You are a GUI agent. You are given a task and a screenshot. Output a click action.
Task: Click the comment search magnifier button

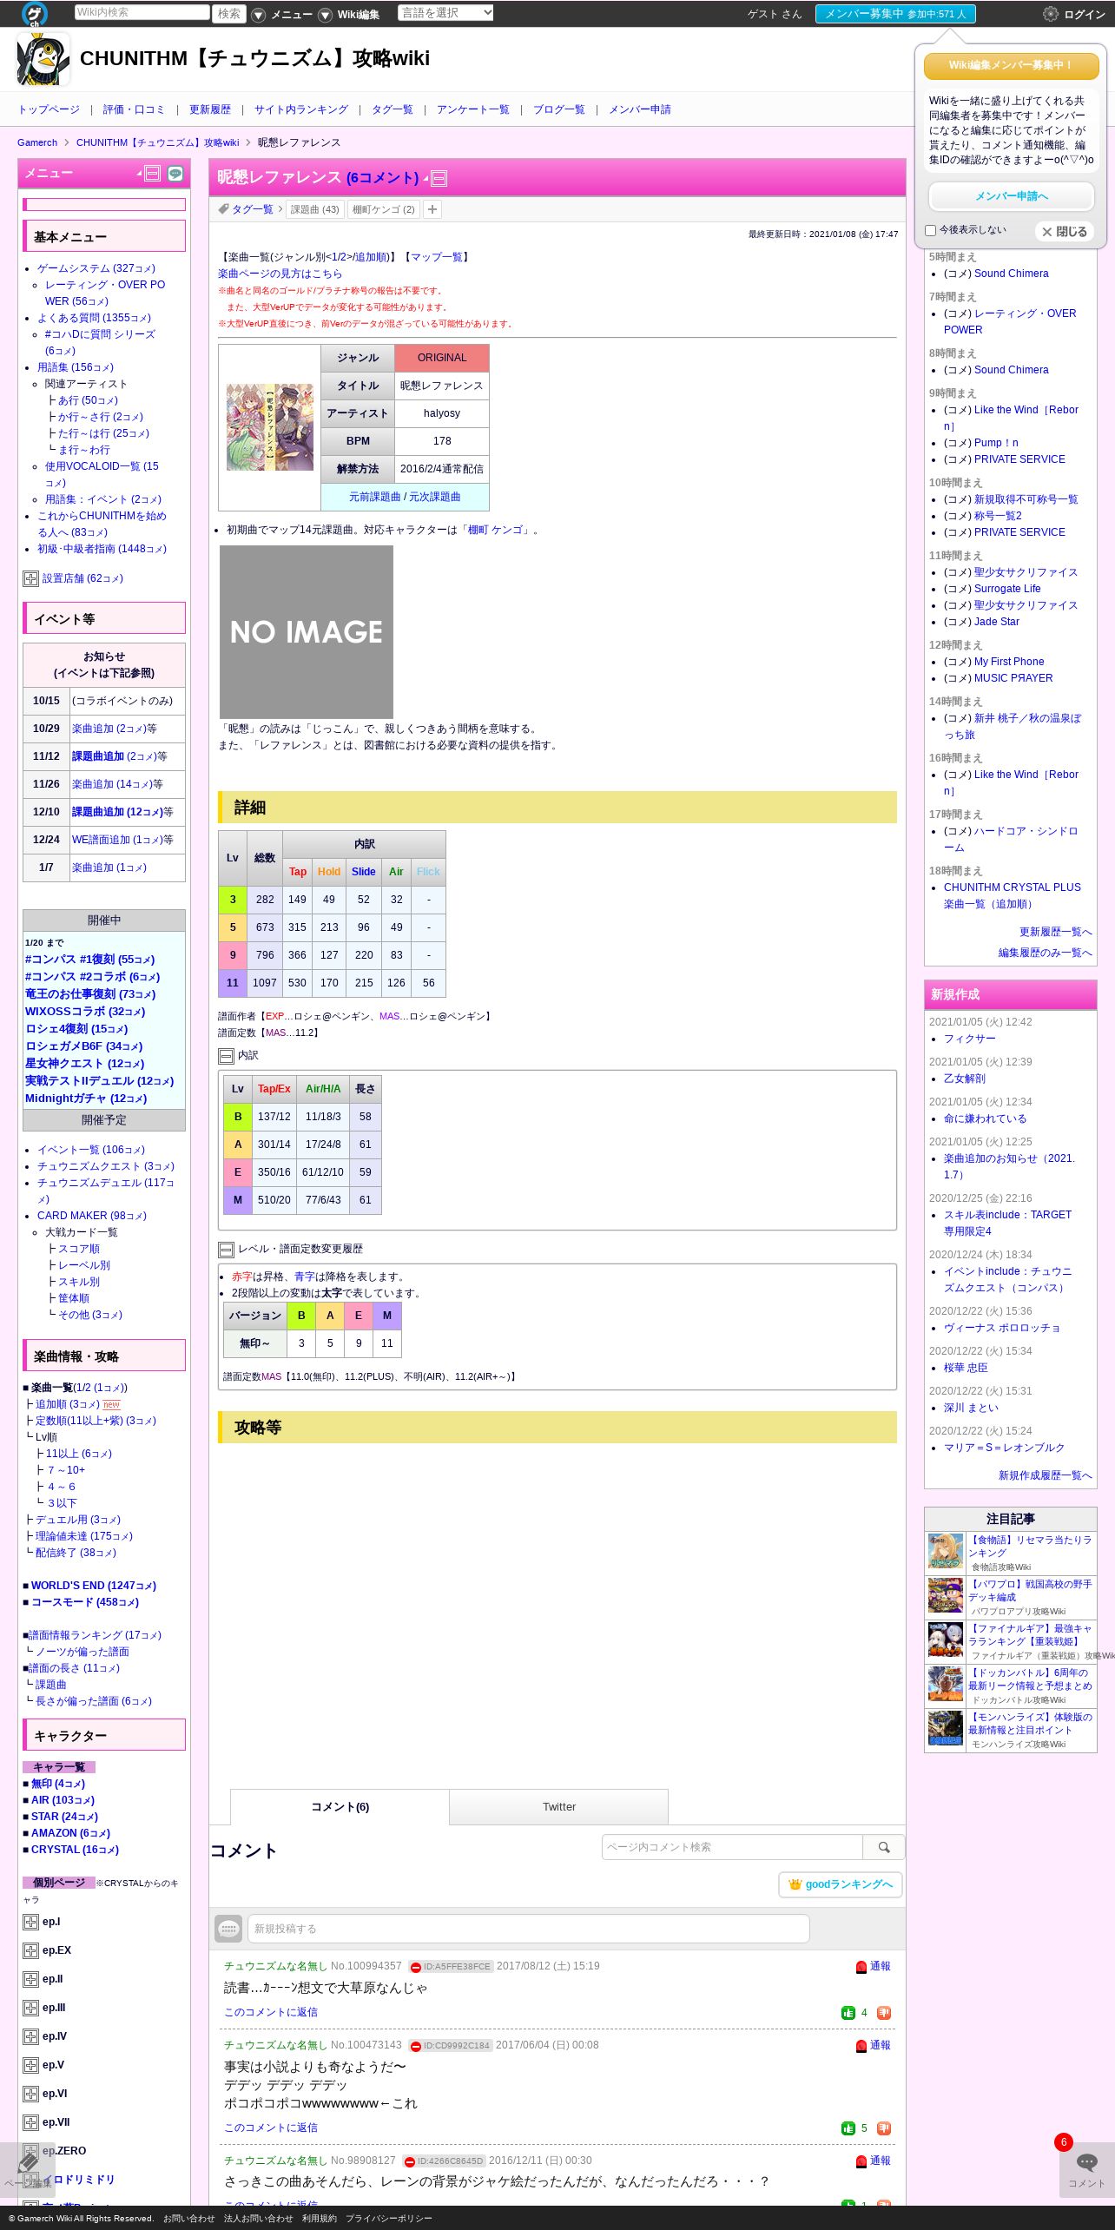(x=884, y=1847)
